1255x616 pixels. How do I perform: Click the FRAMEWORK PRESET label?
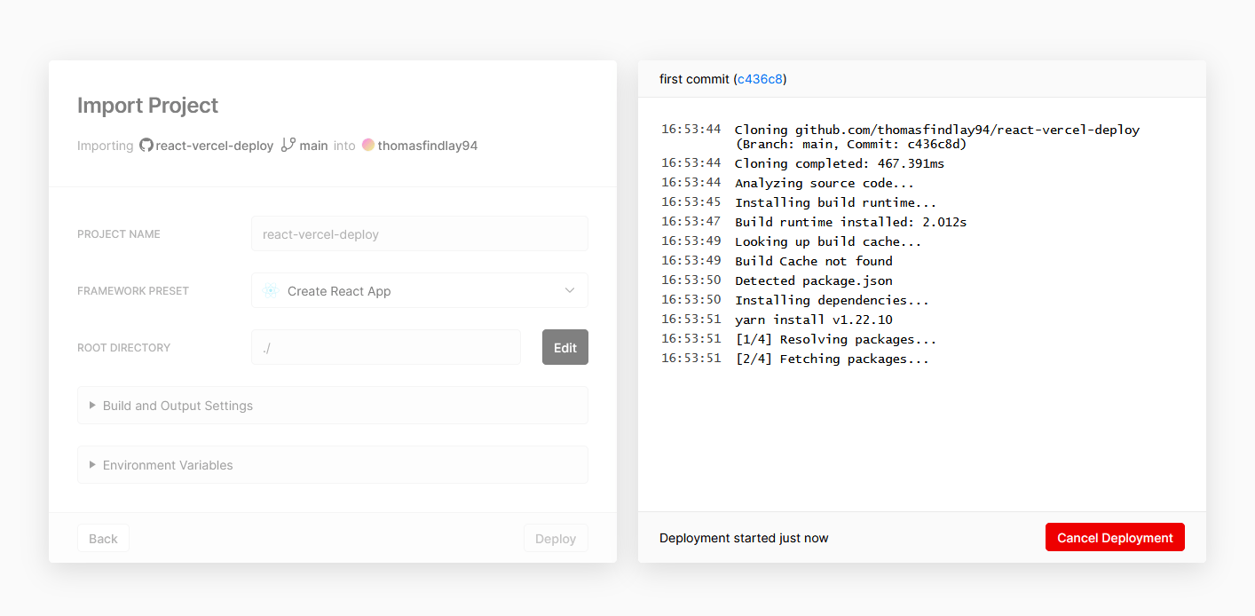133,291
